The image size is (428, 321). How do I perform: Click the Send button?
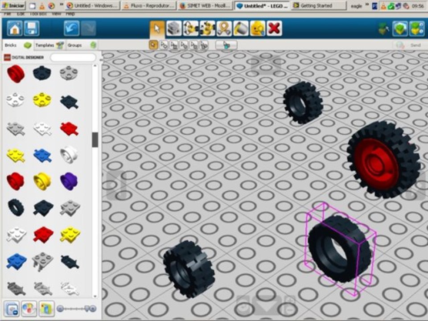[x=409, y=45]
